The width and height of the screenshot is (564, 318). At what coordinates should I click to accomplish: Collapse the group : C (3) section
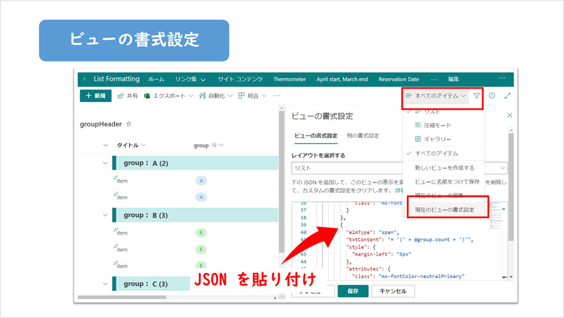(x=105, y=283)
